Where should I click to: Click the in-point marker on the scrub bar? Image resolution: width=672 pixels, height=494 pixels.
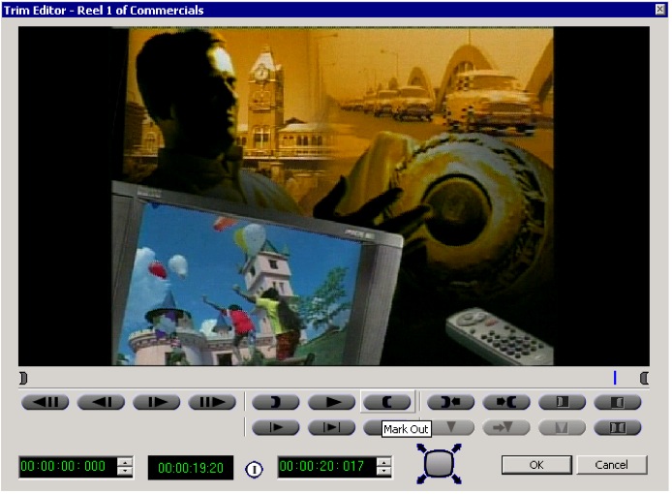pos(23,378)
